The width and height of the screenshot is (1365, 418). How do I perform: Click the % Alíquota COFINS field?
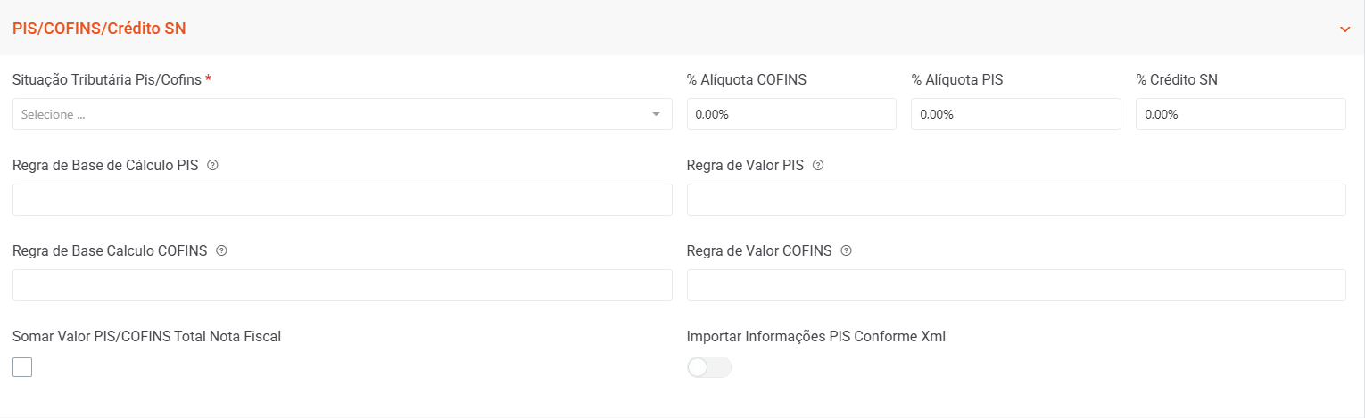[x=790, y=114]
